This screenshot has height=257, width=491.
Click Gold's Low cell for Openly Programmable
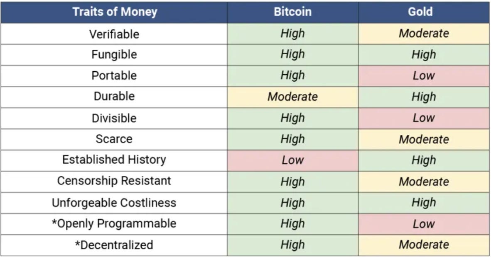tap(424, 224)
